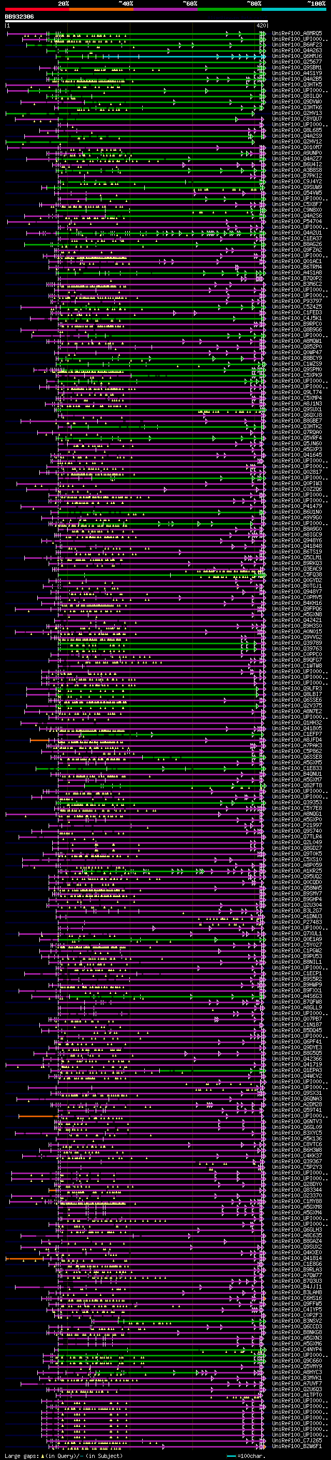Select the UniRef100_Q02817 label
Image resolution: width=331 pixels, height=1460 pixels.
pos(297,472)
